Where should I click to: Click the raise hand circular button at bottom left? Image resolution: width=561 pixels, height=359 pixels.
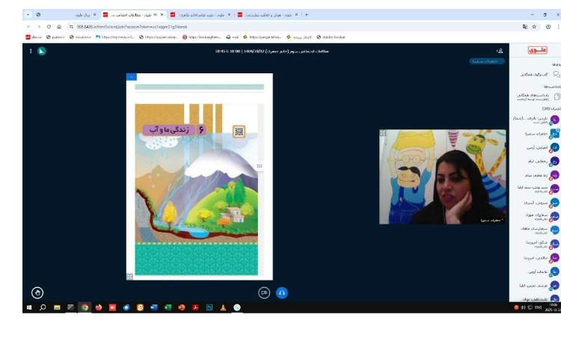37,292
